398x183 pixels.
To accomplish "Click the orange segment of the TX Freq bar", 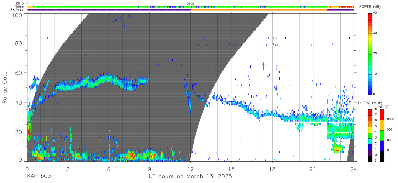I will click(259, 10).
